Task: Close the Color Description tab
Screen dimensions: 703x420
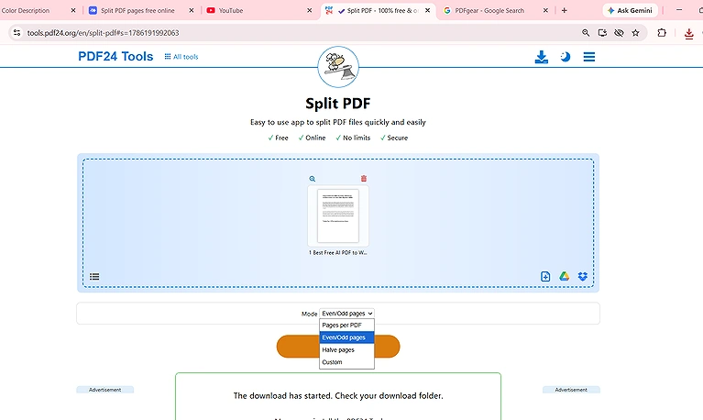Action: click(73, 10)
